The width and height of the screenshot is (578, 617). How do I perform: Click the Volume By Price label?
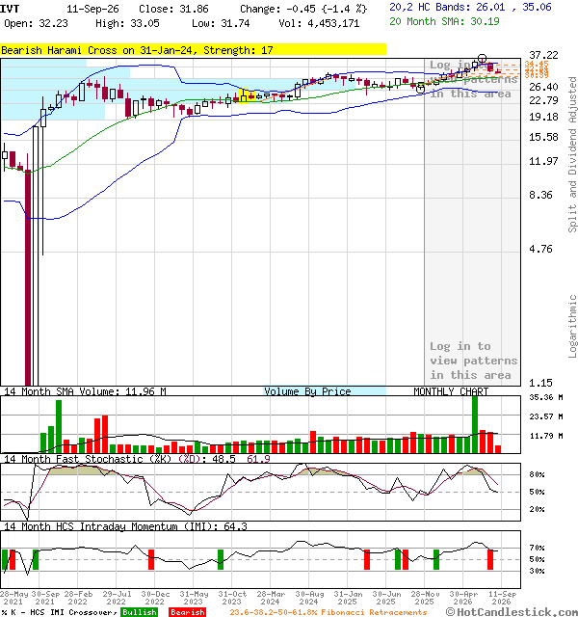pos(307,391)
